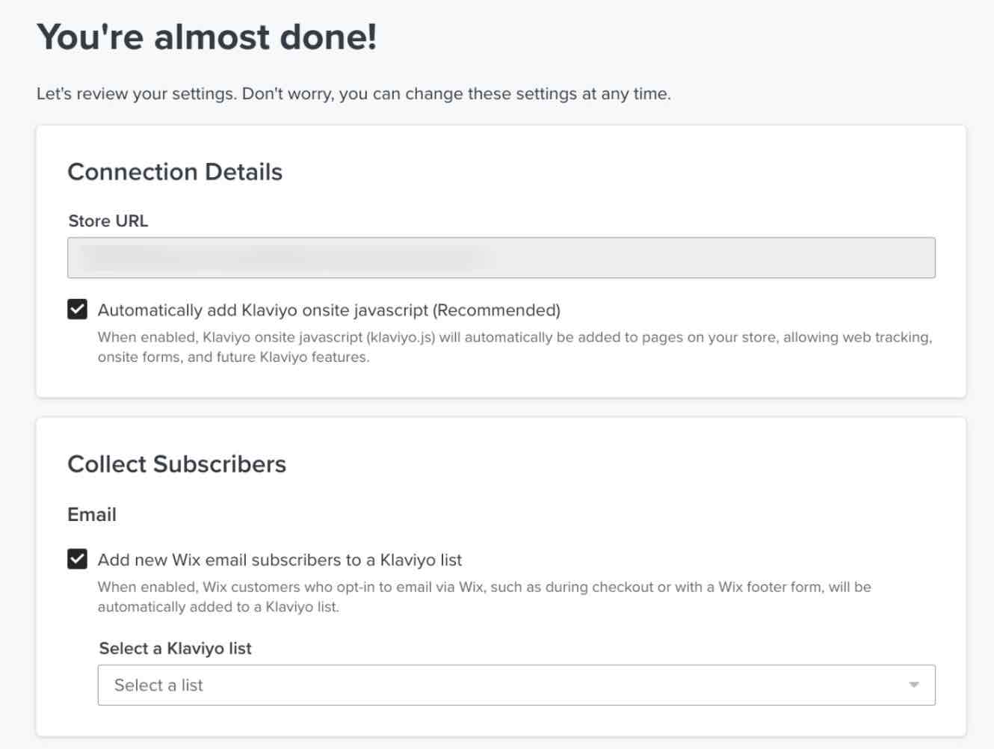Click the Email subsection label

click(92, 514)
